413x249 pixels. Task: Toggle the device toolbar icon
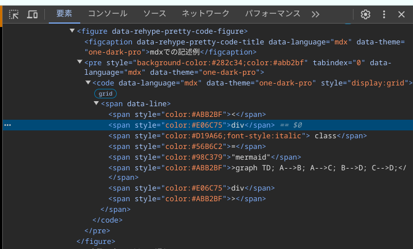coord(33,14)
